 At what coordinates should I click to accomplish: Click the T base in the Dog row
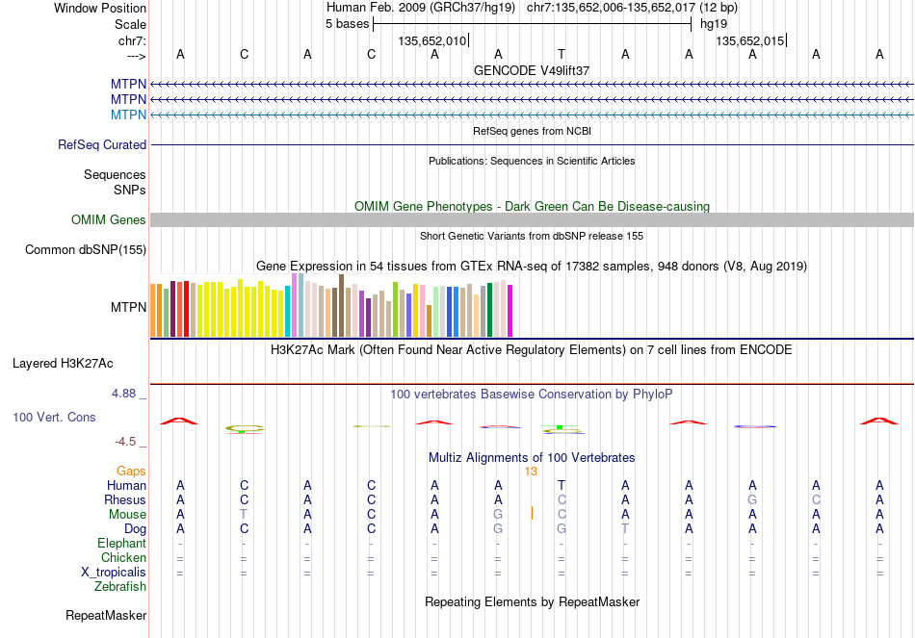625,529
